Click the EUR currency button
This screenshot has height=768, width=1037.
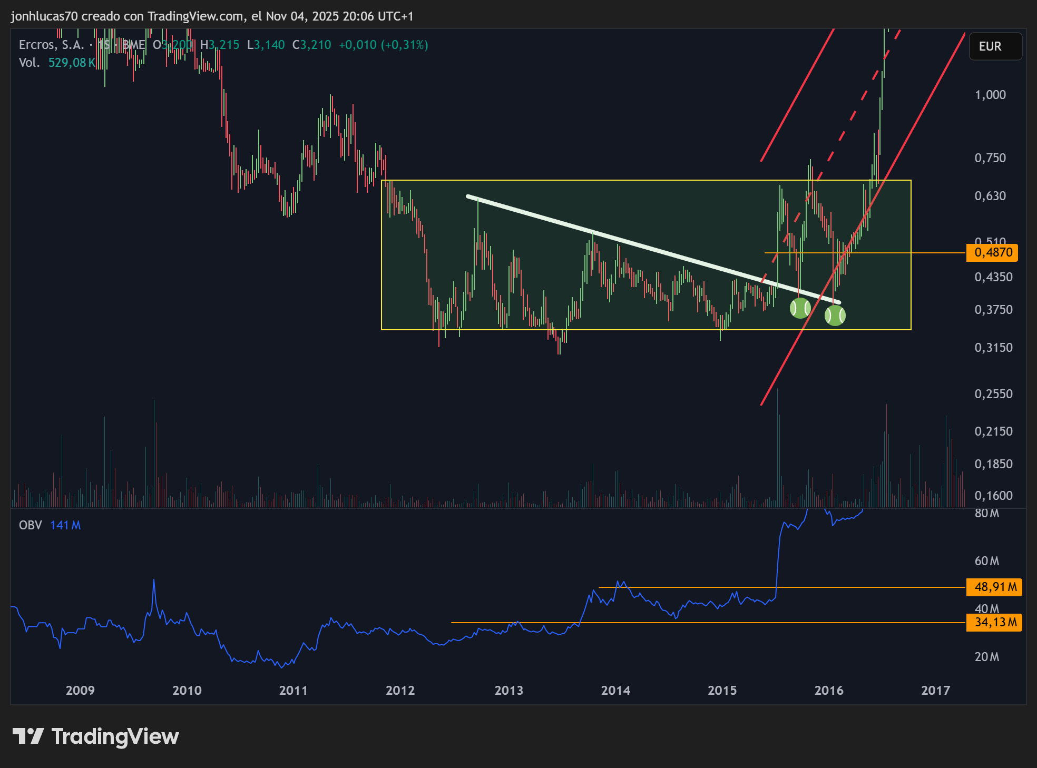pyautogui.click(x=995, y=46)
